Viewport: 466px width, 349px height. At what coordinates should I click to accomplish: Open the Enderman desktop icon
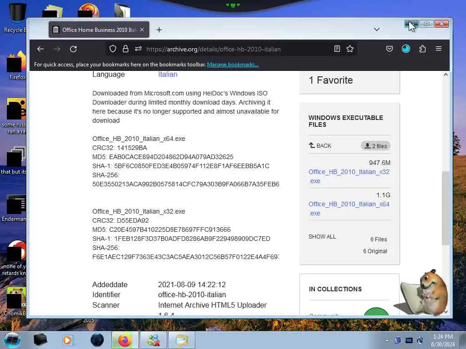tap(14, 208)
